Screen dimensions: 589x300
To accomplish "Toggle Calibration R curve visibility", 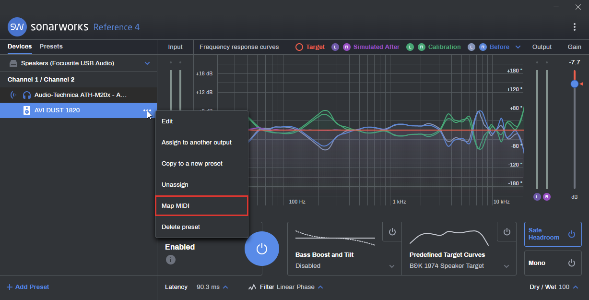I will click(x=421, y=47).
